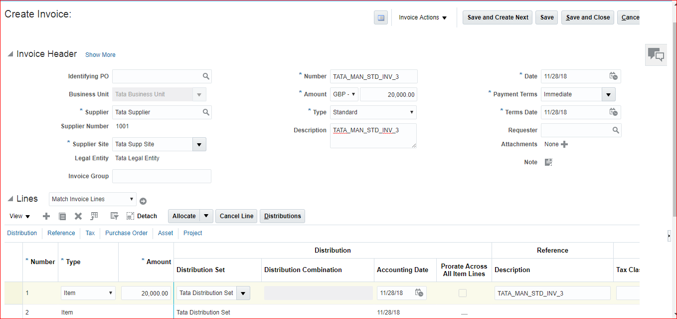Open the View menu in Lines
This screenshot has height=319, width=677.
[20, 216]
